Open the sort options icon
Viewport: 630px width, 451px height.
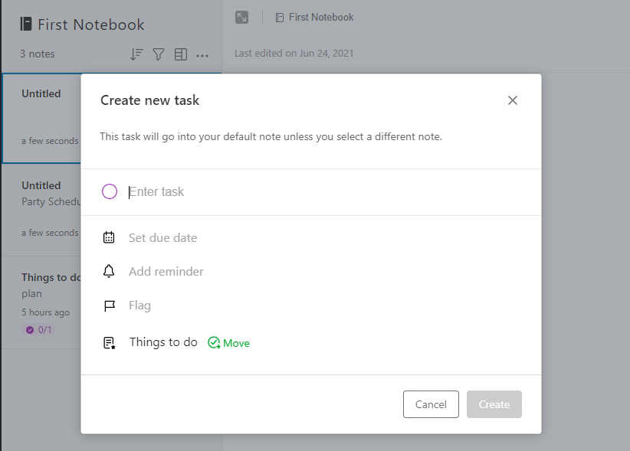pyautogui.click(x=138, y=54)
